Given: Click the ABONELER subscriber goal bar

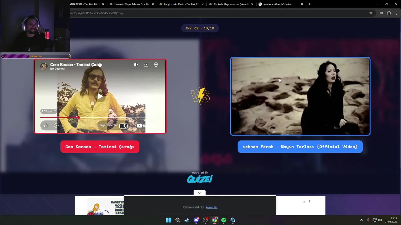Looking at the screenshot, I should coord(36,56).
